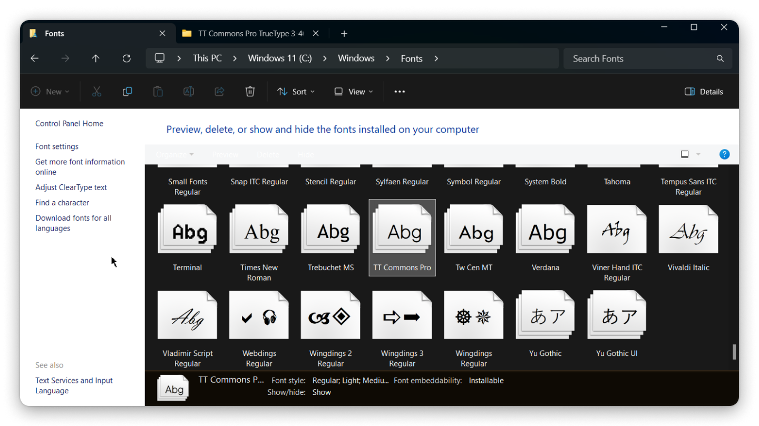759x426 pixels.
Task: Click the blue help question mark
Action: tap(724, 154)
